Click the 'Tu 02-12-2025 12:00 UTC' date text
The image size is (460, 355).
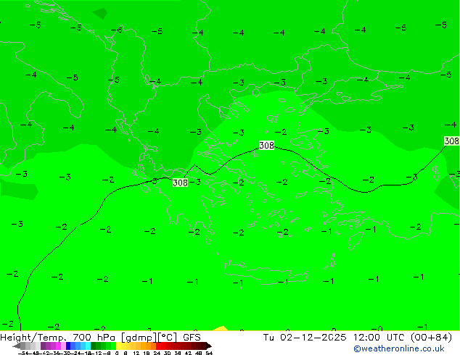pyautogui.click(x=334, y=338)
